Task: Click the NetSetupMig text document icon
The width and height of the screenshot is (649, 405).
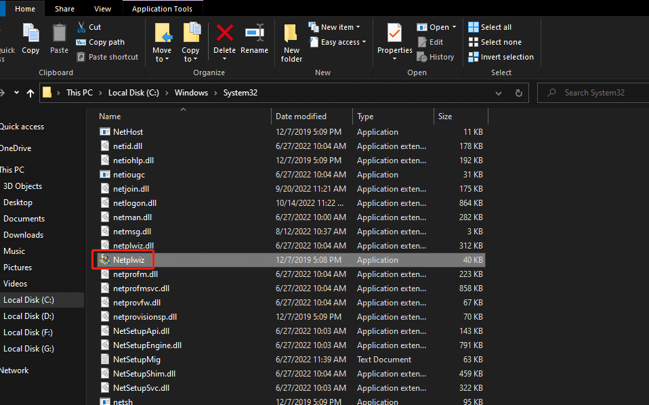Action: 105,360
